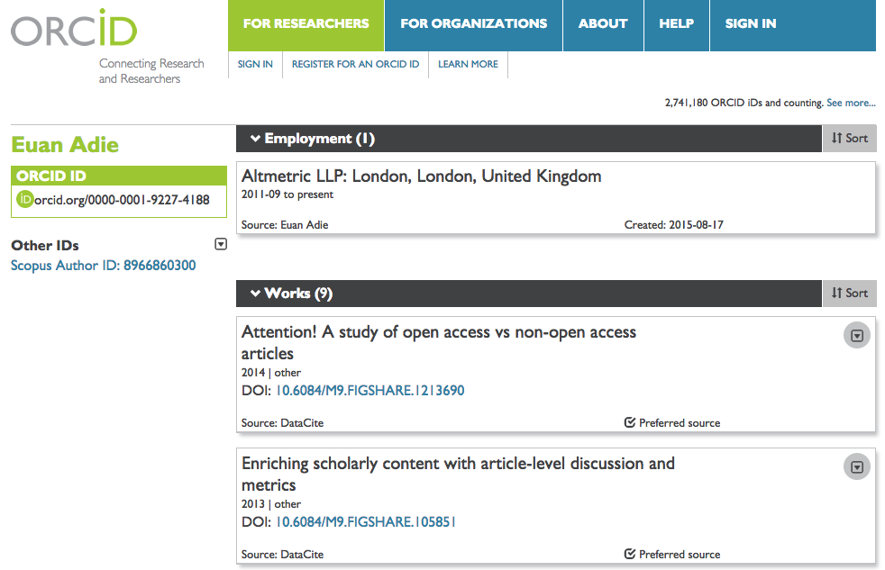The width and height of the screenshot is (885, 570).
Task: Open the Learn More submenu link
Action: [468, 64]
